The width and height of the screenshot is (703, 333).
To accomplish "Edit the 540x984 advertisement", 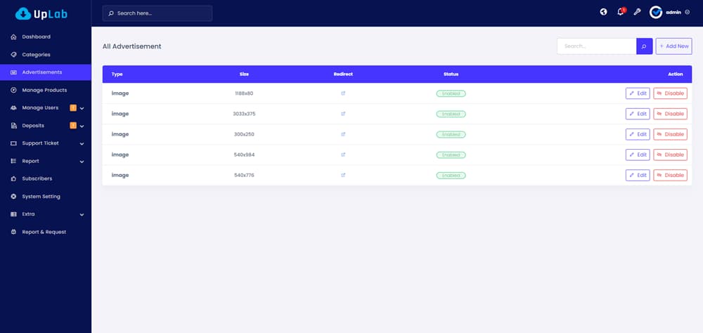I will point(638,155).
